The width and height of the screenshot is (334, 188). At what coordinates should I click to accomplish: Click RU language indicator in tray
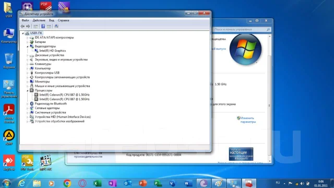tap(278, 183)
